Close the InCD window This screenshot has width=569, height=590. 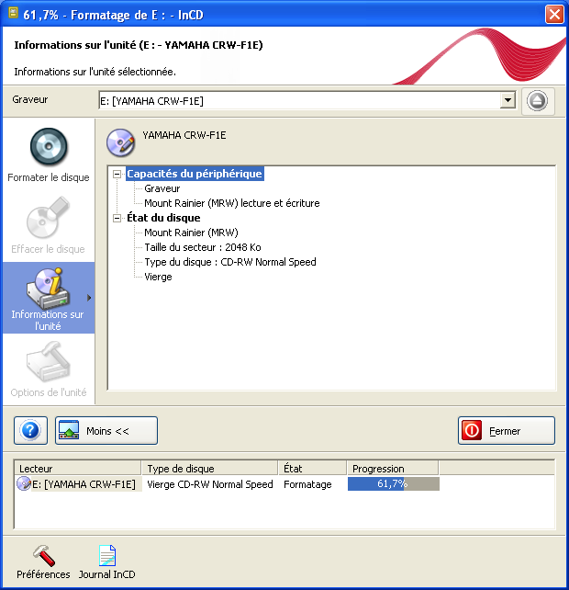click(x=554, y=15)
